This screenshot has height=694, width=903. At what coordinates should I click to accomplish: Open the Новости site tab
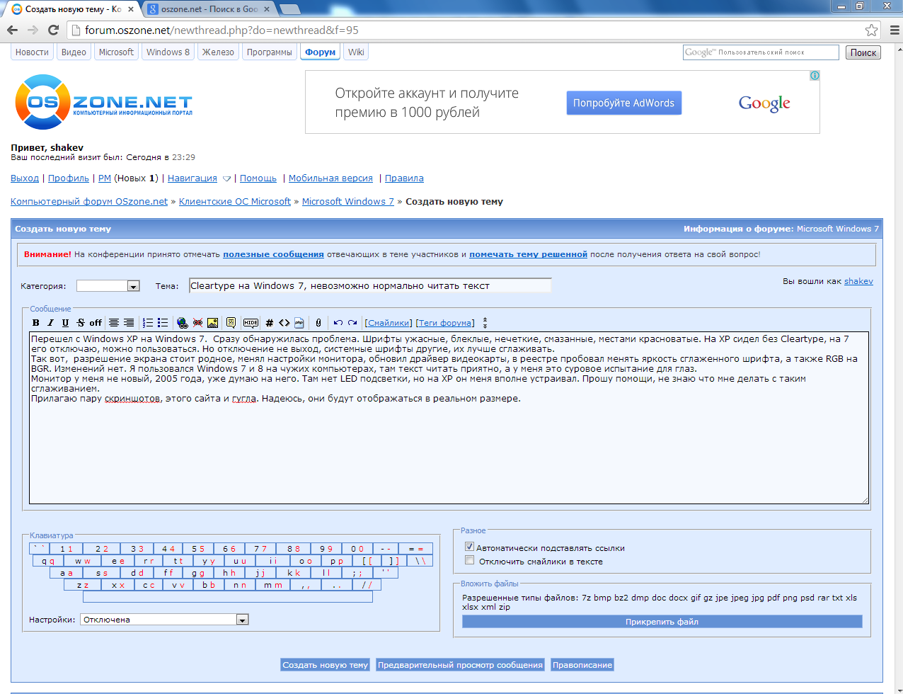point(32,52)
